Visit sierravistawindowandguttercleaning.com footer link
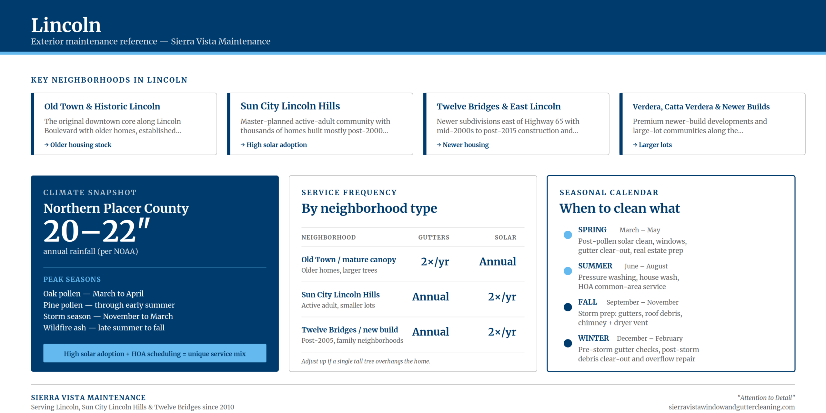 pyautogui.click(x=732, y=407)
